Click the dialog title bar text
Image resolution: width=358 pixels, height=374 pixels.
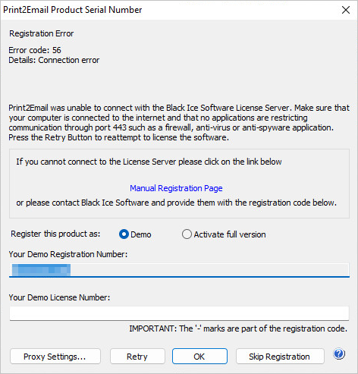(x=73, y=10)
